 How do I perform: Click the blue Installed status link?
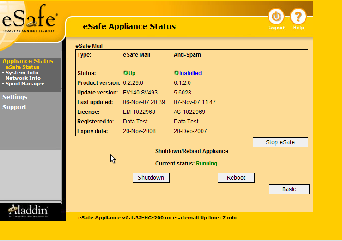(x=190, y=73)
